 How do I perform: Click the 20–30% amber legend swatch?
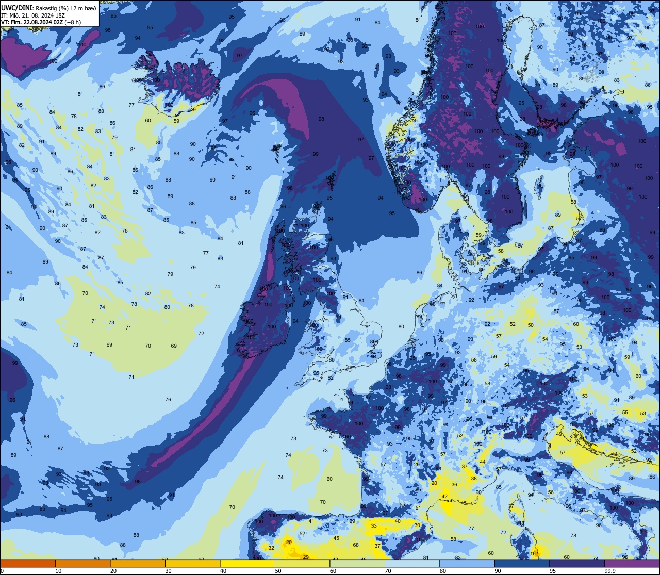coord(138,563)
